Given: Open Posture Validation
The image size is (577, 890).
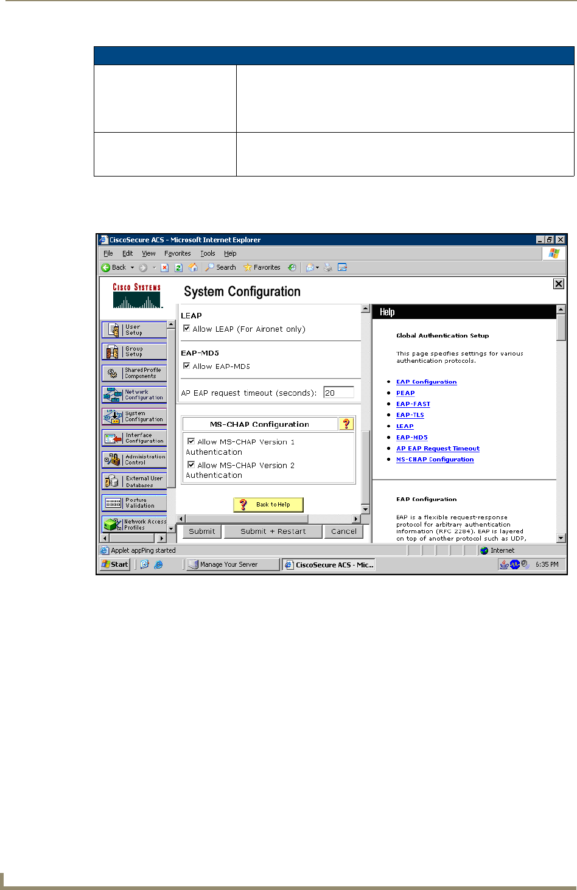Looking at the screenshot, I should coord(134,503).
